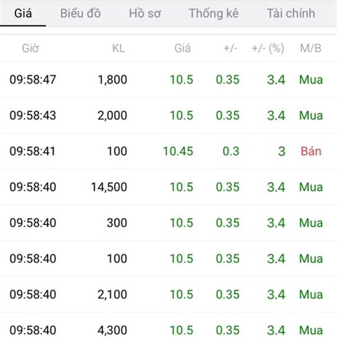Select the 09:58:47 trade row

pos(168,80)
